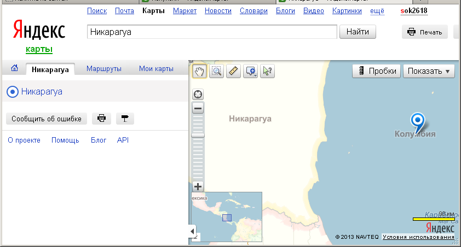
Task: Open the Маркет link
Action: (185, 11)
